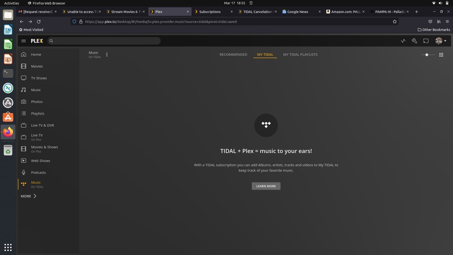This screenshot has height=255, width=453.
Task: Open Web Shows in the sidebar
Action: [40, 161]
